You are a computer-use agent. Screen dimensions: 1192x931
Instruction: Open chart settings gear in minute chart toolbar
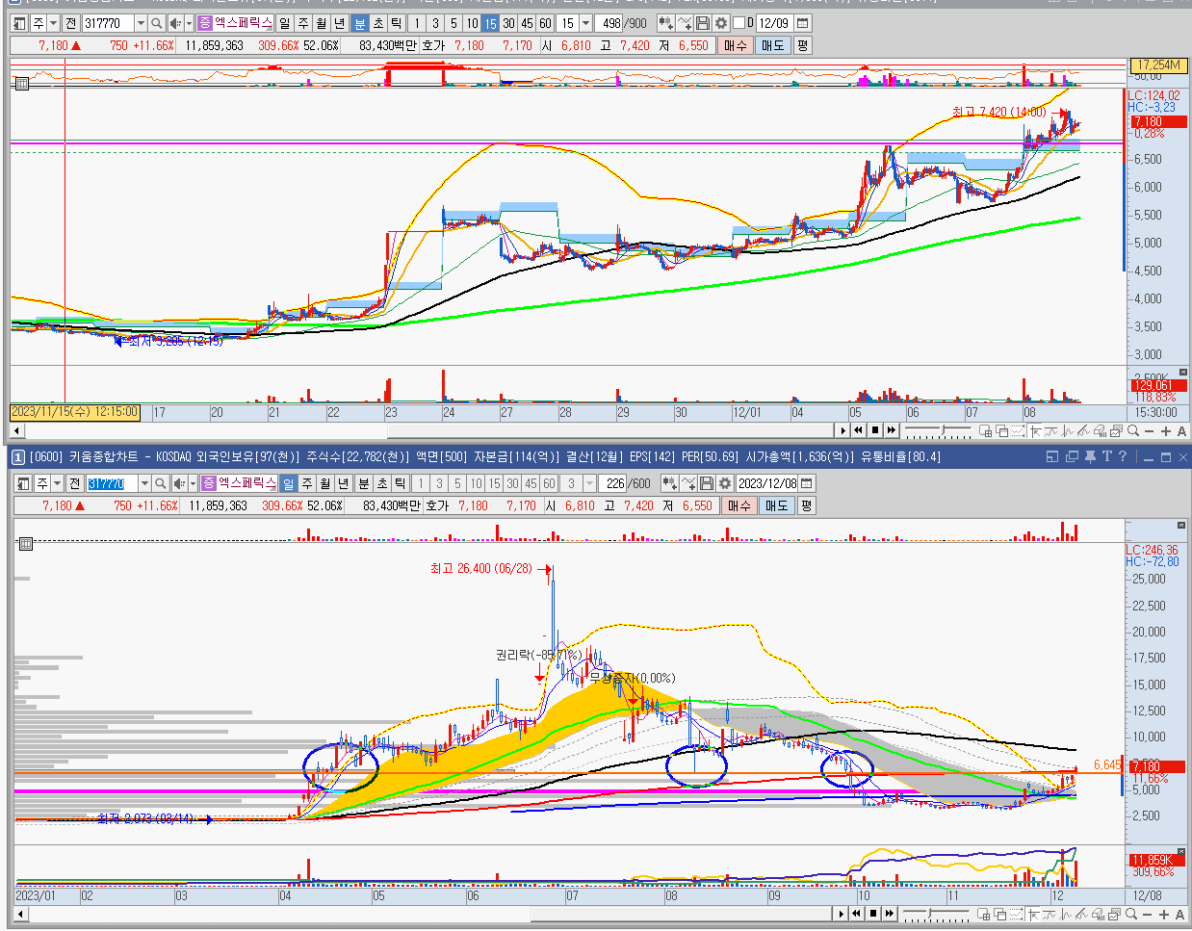click(x=720, y=22)
